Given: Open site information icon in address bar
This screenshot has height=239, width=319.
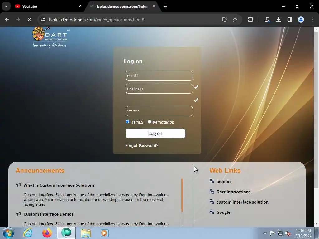Looking at the screenshot, I should click(x=43, y=20).
